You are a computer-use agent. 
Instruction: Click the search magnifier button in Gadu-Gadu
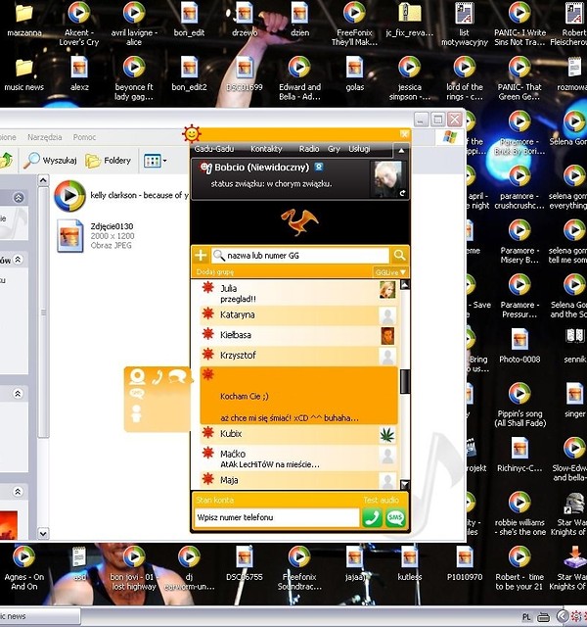(399, 255)
